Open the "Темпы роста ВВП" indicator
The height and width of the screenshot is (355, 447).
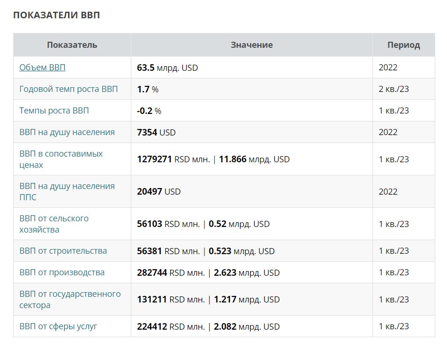(54, 111)
